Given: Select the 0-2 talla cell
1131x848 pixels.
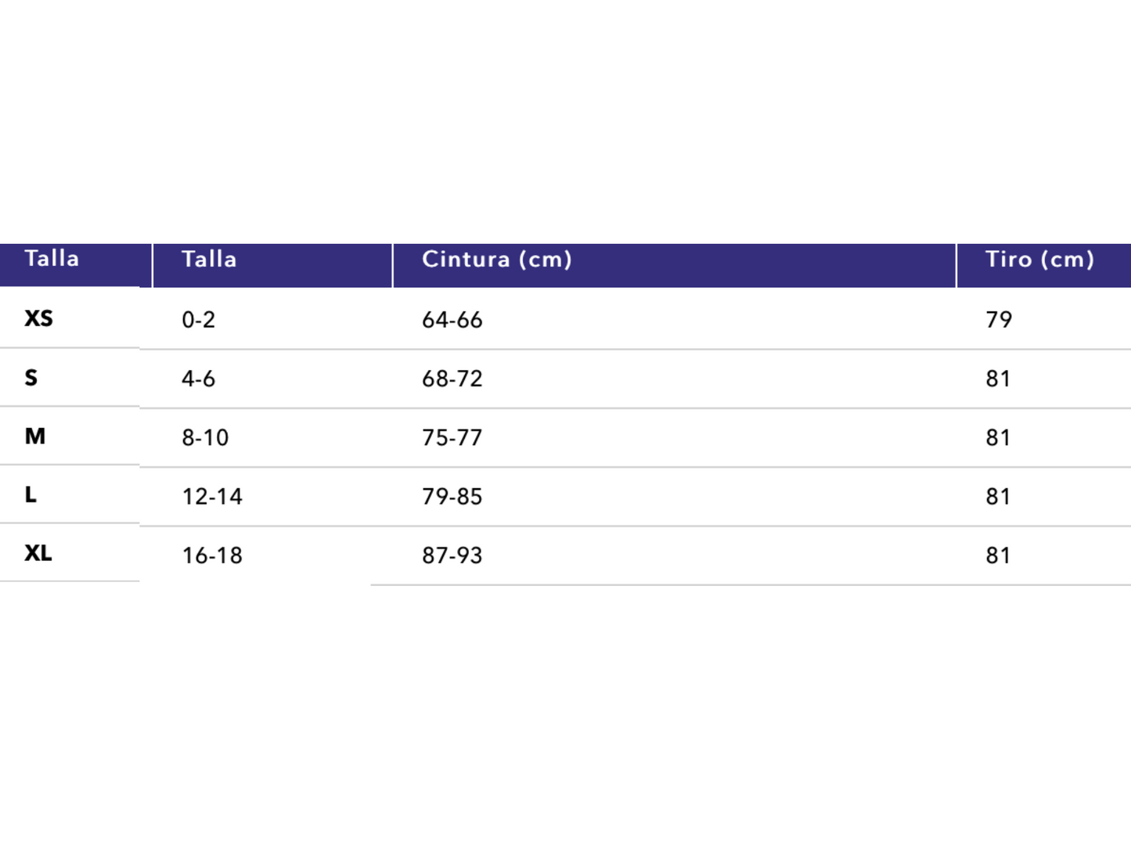Looking at the screenshot, I should click(199, 320).
